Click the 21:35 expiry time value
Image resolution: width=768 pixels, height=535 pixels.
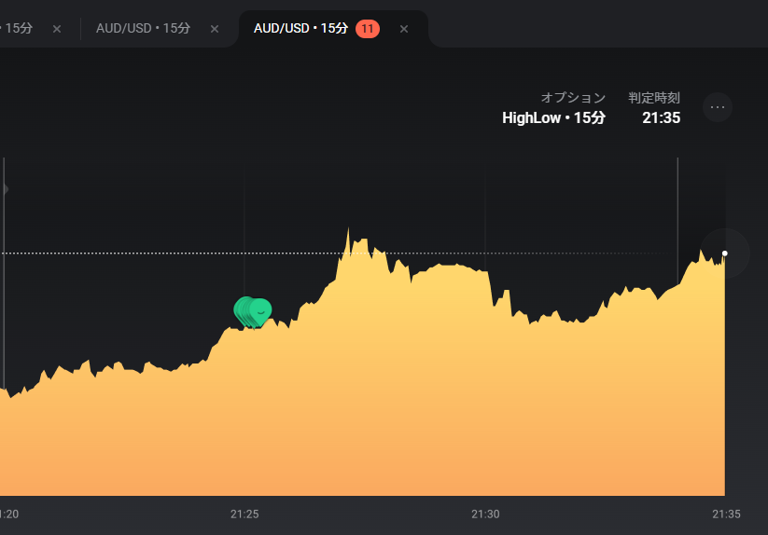coord(662,117)
